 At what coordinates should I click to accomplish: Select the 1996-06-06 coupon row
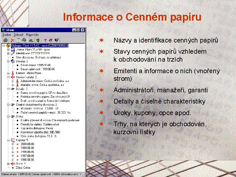[27, 160]
